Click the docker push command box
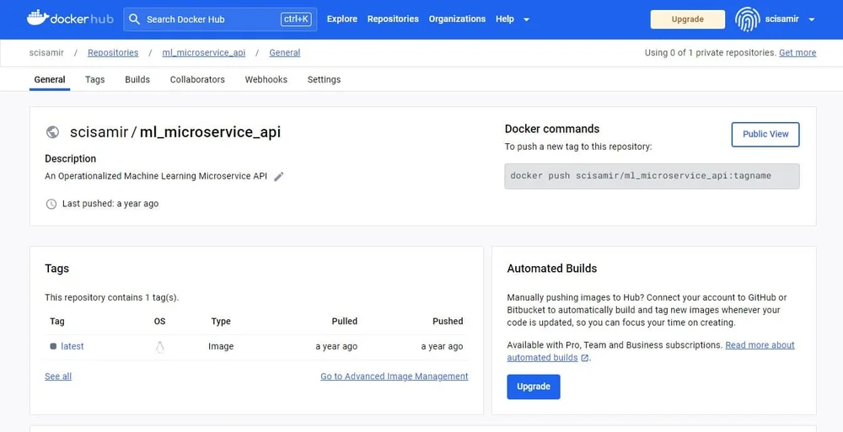The image size is (843, 432). [x=652, y=176]
